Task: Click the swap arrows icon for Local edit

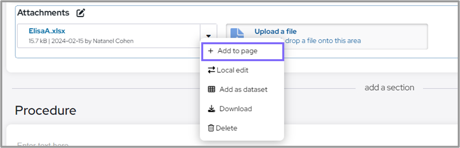Action: 211,70
